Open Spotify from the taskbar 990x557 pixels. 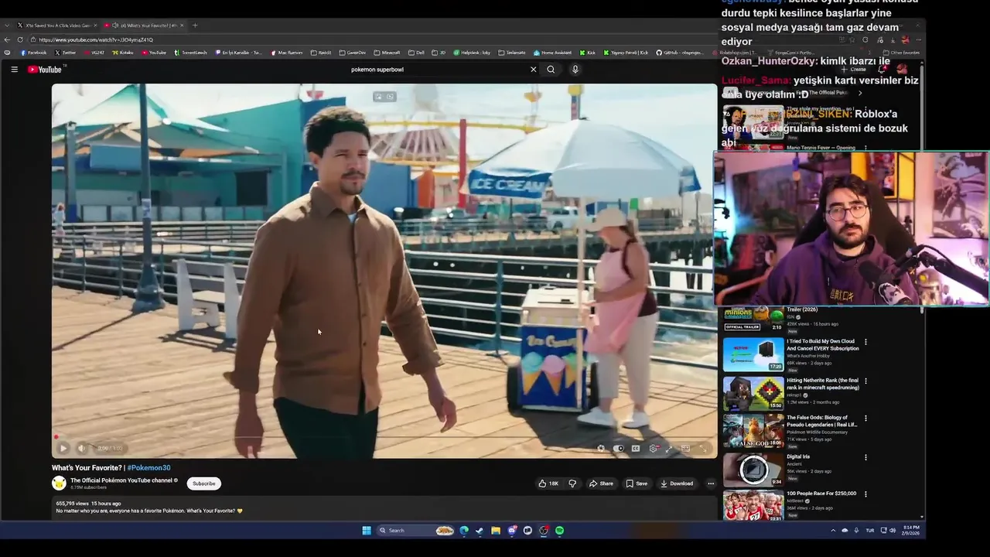[x=559, y=531]
